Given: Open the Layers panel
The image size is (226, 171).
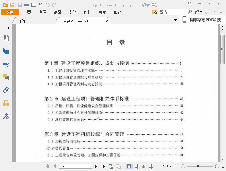Looking at the screenshot, I should coord(6,64).
